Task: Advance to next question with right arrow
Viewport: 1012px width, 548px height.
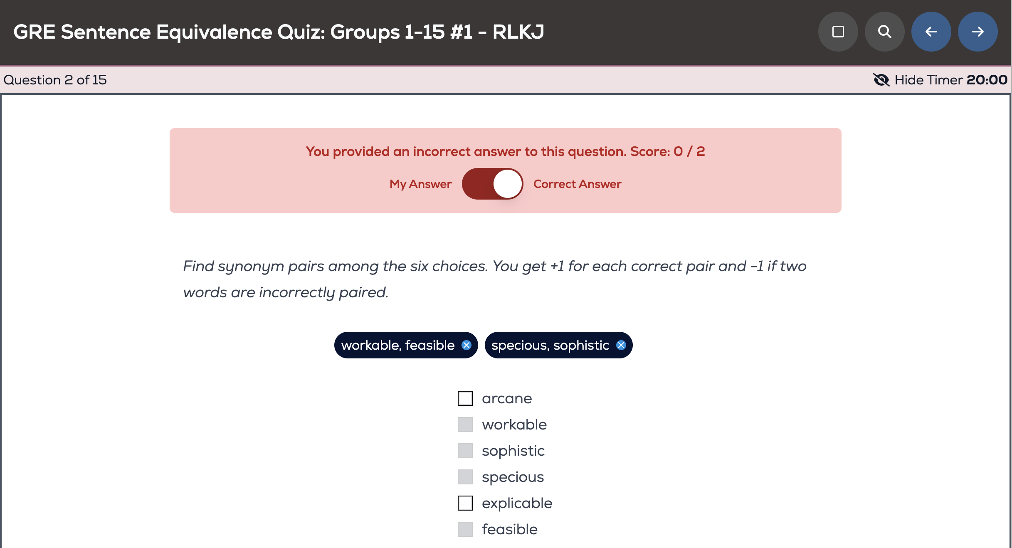Action: click(x=977, y=32)
